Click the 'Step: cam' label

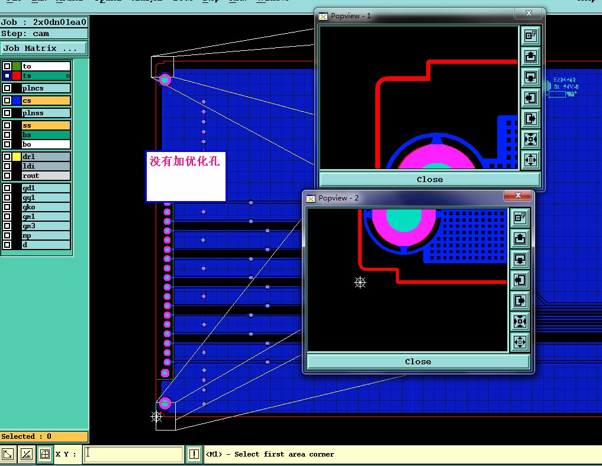click(x=44, y=34)
